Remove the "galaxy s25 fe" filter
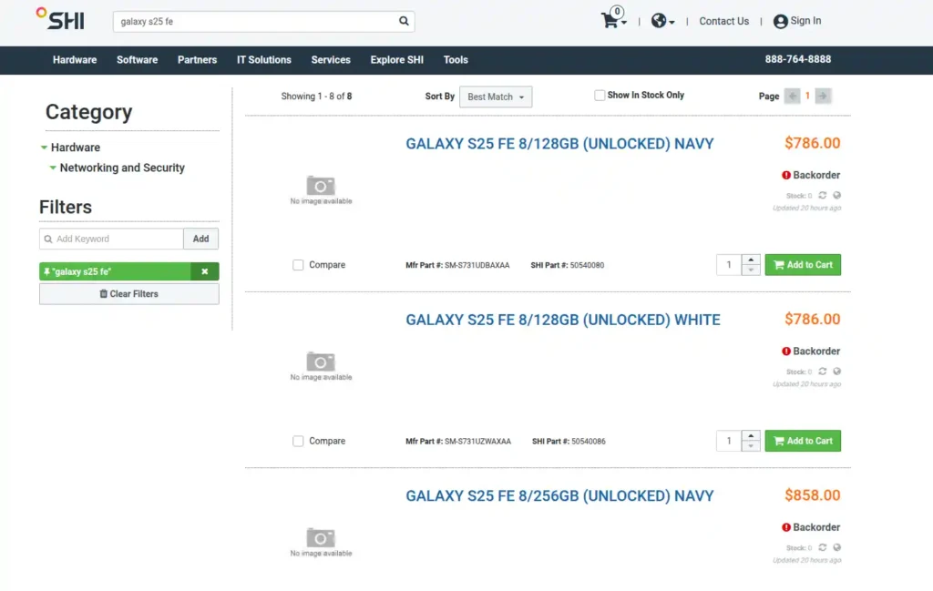Image resolution: width=933 pixels, height=591 pixels. click(205, 271)
